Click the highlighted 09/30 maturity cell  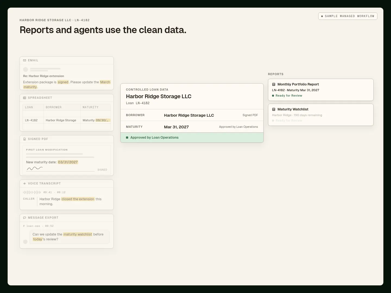103,120
